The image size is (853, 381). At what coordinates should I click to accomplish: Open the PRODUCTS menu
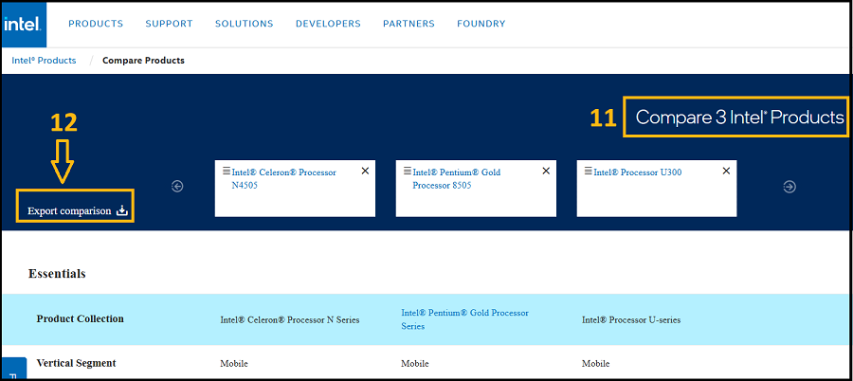tap(96, 24)
